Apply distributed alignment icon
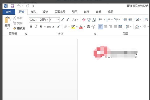150x100 pixels. coord(120,26)
